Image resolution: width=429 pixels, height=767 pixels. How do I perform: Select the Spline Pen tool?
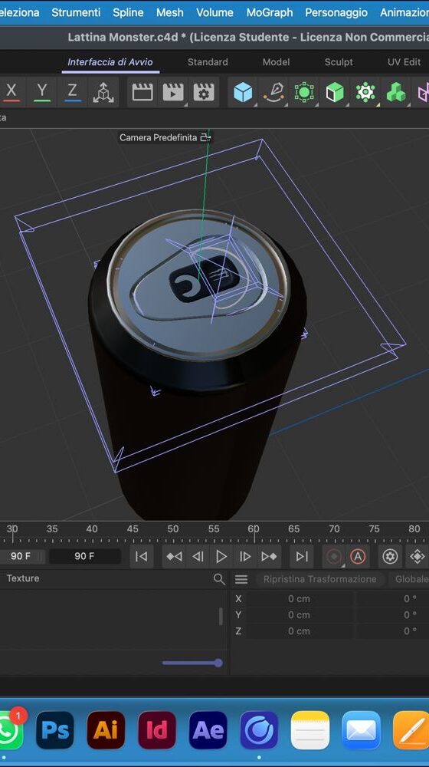(274, 92)
